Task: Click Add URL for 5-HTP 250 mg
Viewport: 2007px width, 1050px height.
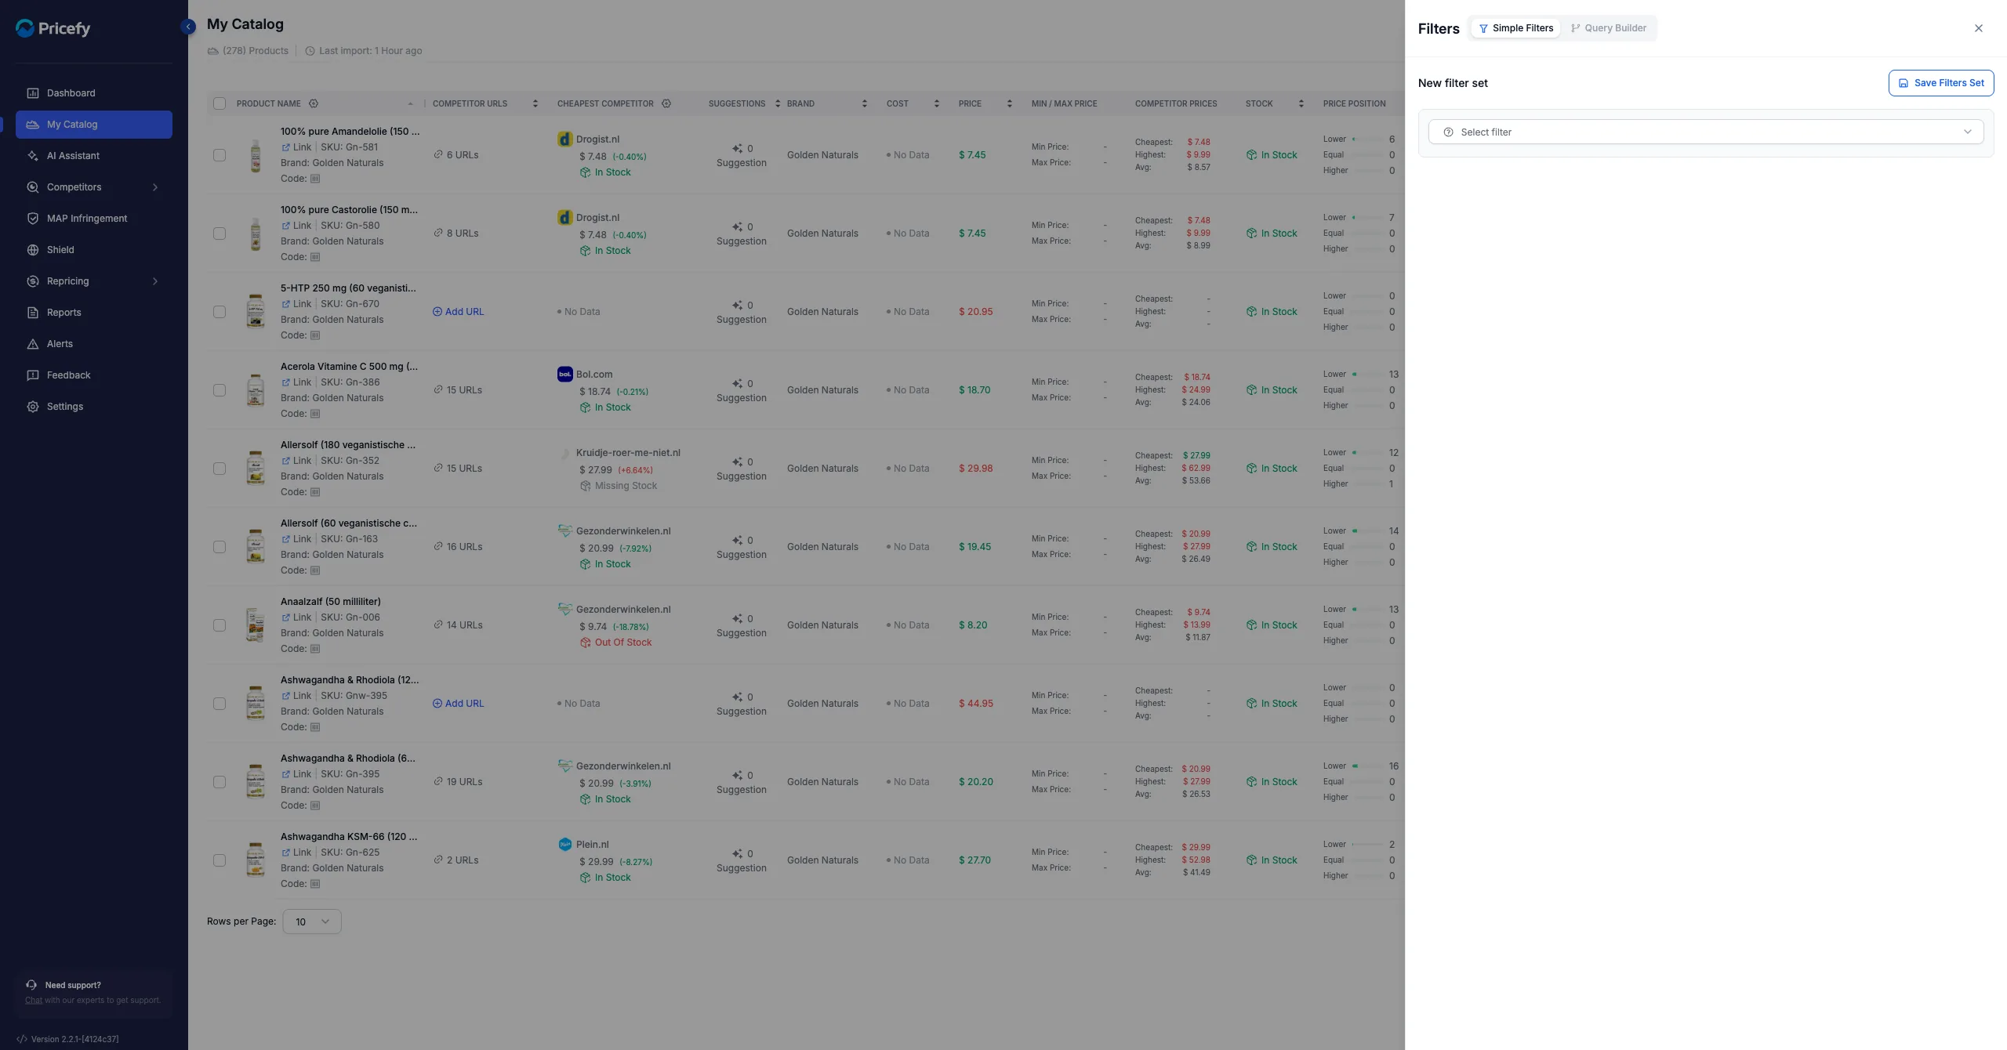Action: coord(459,312)
